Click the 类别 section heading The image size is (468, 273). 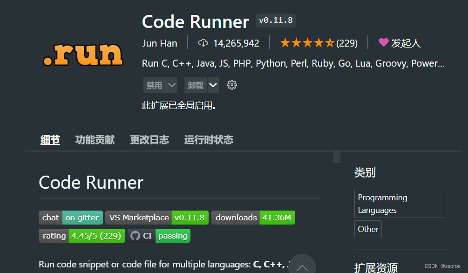pos(365,172)
